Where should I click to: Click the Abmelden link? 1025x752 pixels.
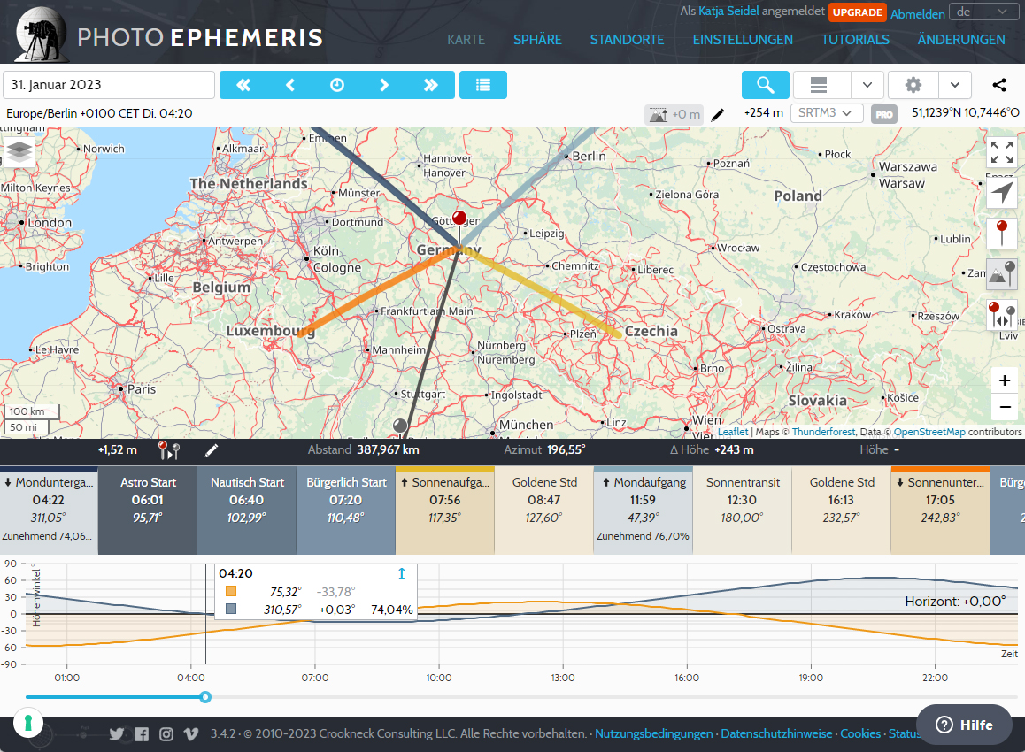917,14
